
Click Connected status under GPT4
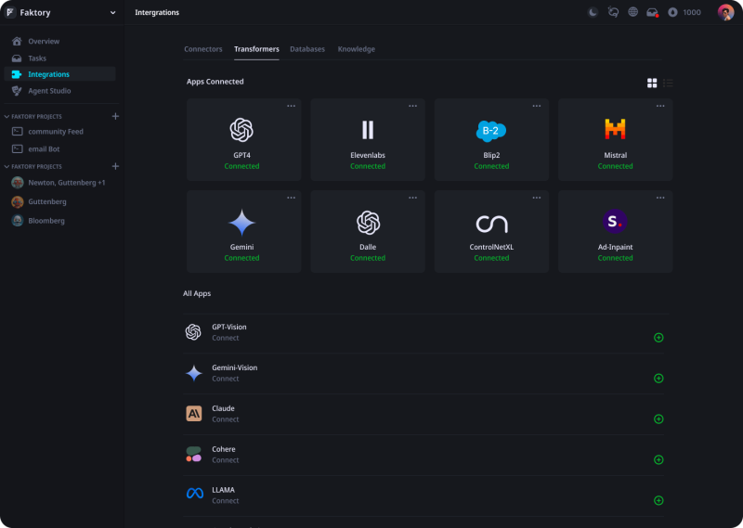241,166
